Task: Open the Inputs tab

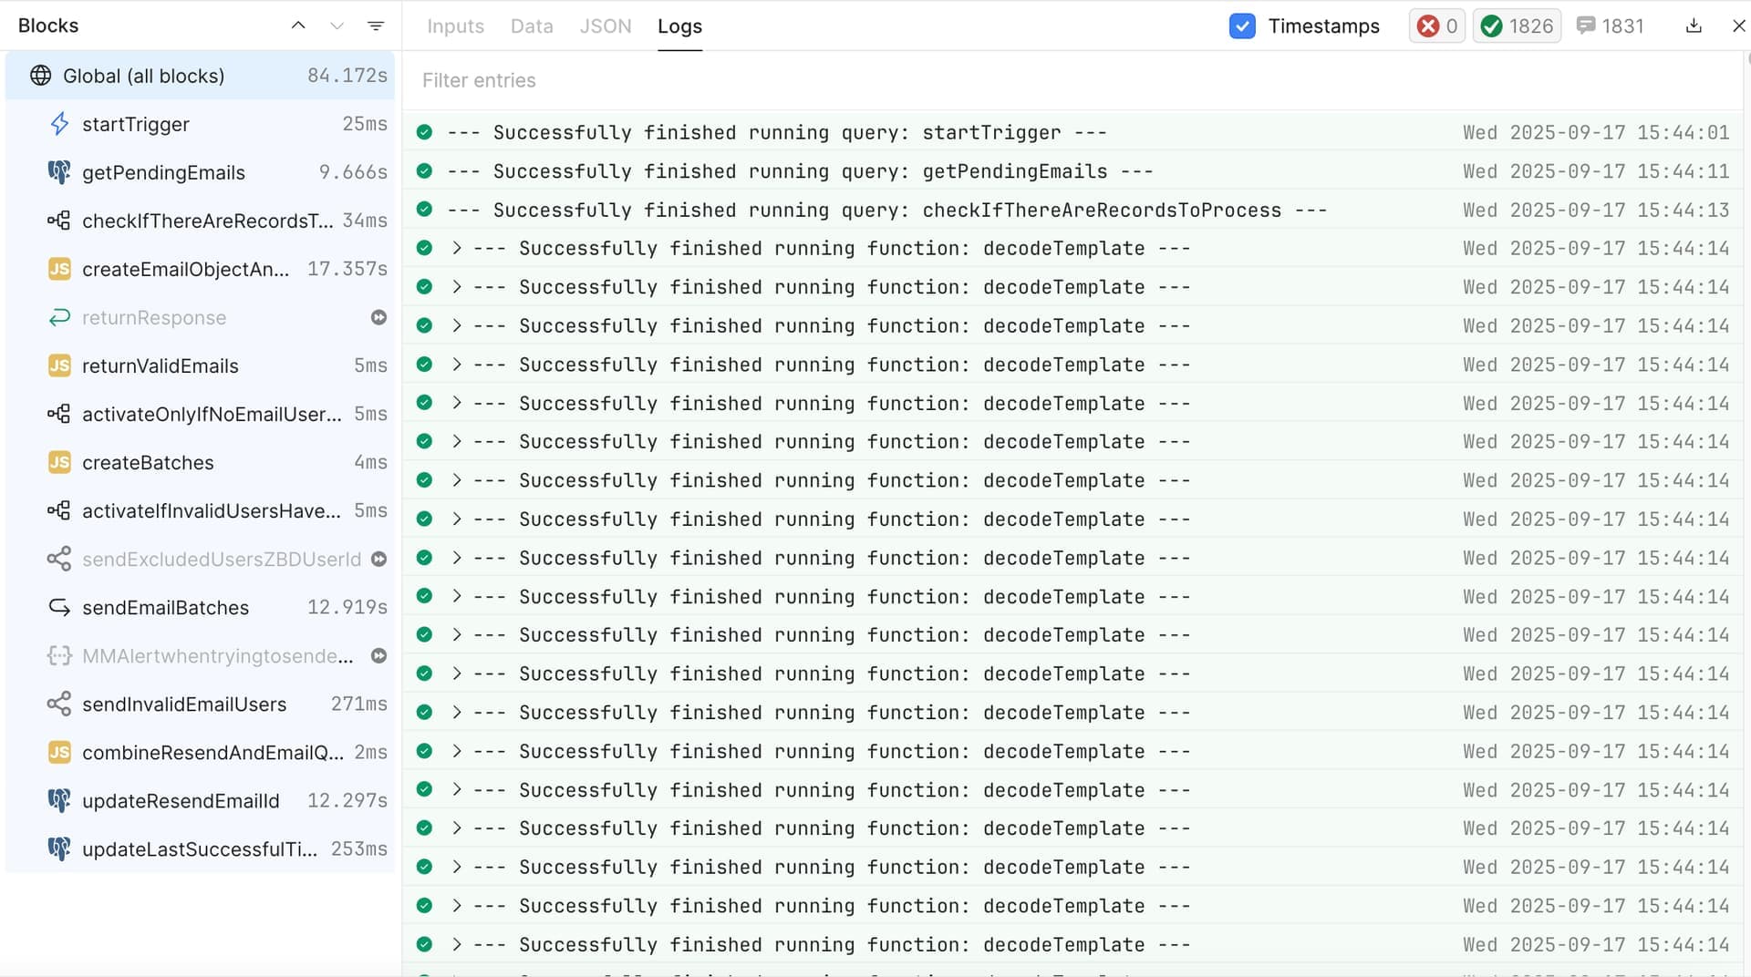Action: coord(455,26)
